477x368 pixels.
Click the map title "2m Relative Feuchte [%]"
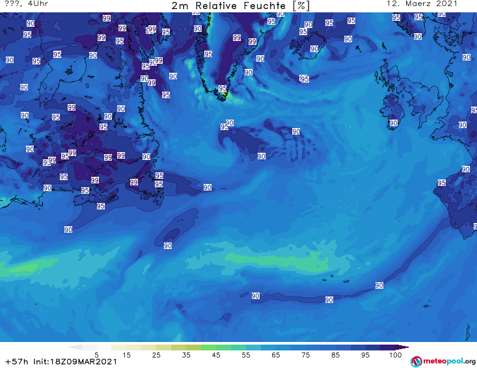tap(240, 6)
